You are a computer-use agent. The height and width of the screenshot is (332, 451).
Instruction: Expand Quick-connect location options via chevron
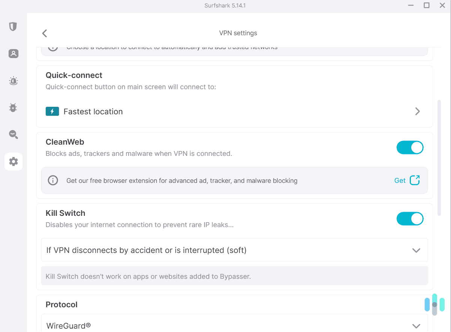(417, 111)
